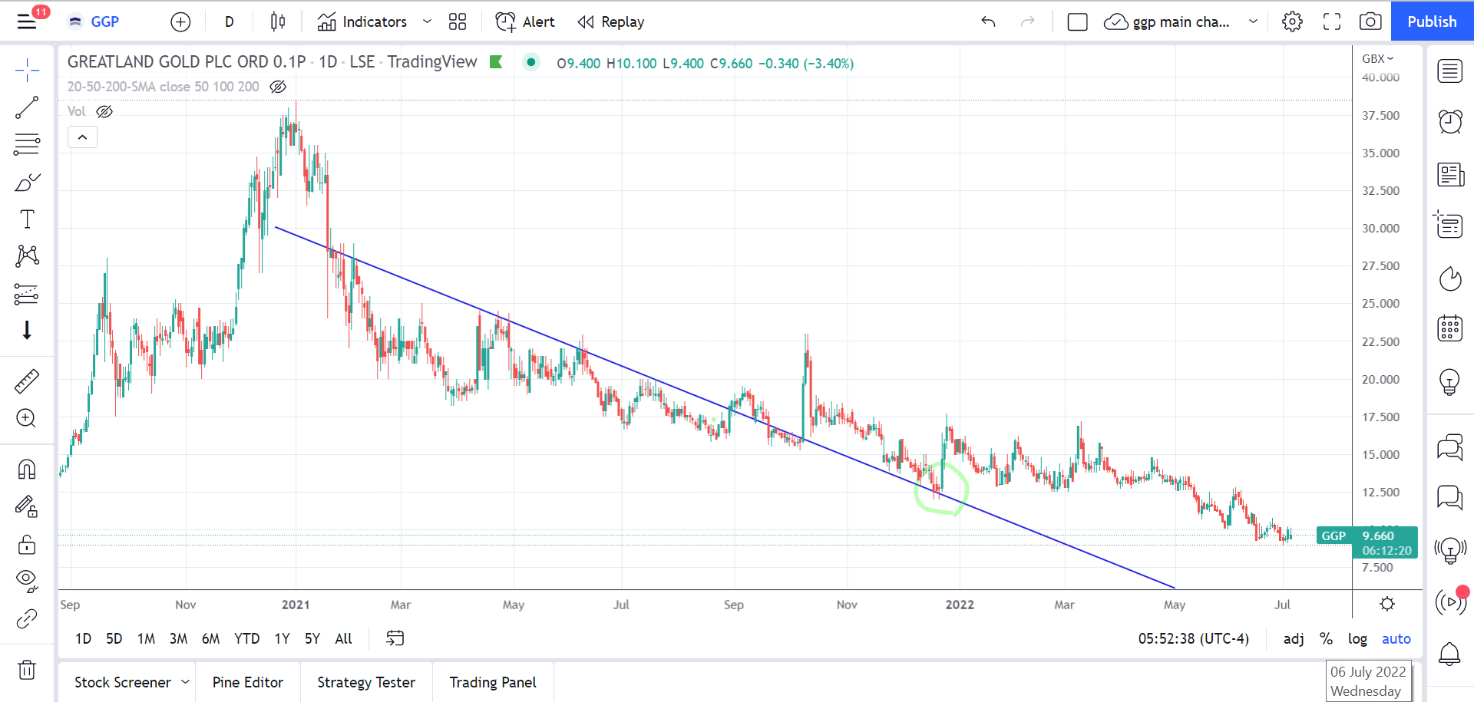Redo the chart action

tap(1027, 22)
